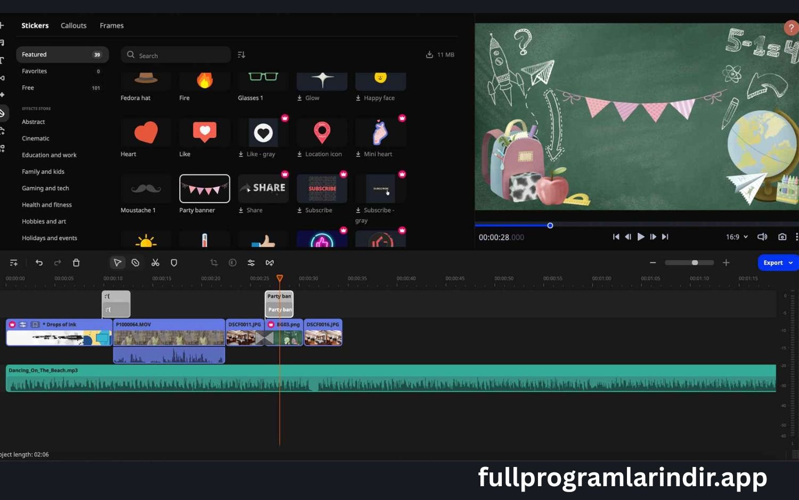Image resolution: width=799 pixels, height=500 pixels.
Task: Click the download icon showing 11 MB
Action: coord(429,54)
